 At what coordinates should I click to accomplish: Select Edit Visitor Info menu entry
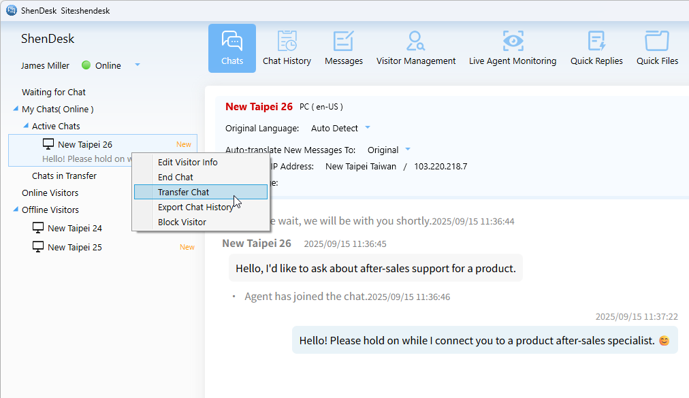coord(188,163)
